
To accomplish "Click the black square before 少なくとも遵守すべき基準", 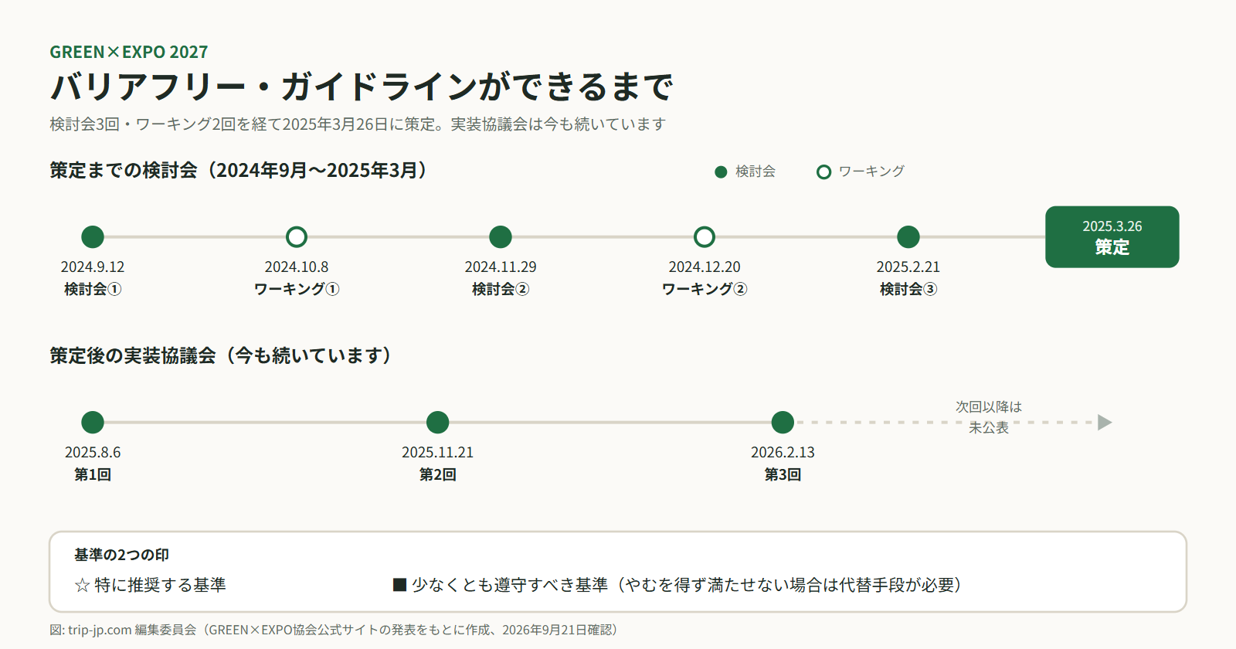I will pos(400,585).
